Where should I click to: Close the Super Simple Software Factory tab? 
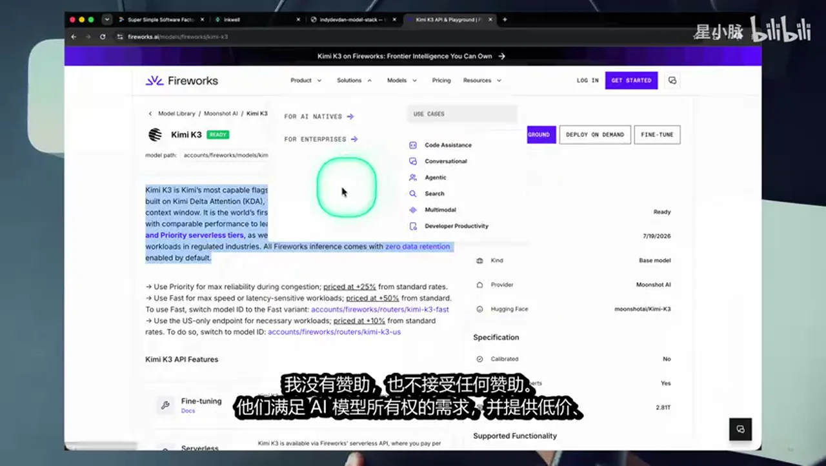point(203,19)
